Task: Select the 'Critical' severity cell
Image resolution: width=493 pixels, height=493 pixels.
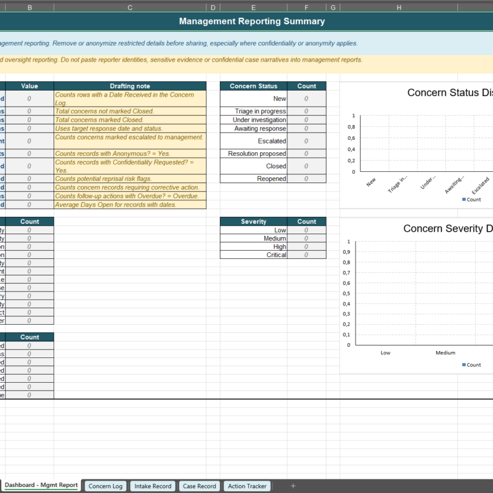Action: pyautogui.click(x=253, y=255)
